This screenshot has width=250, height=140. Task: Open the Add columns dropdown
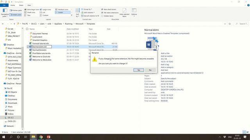point(88,12)
